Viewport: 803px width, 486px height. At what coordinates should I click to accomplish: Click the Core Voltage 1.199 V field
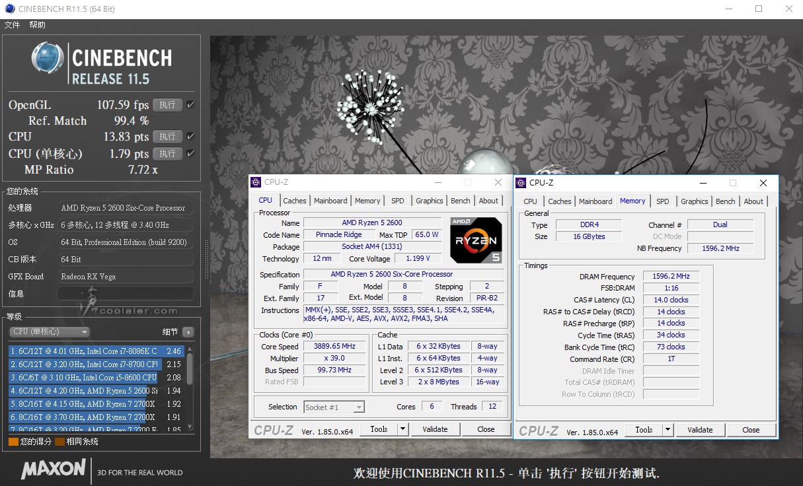(418, 259)
